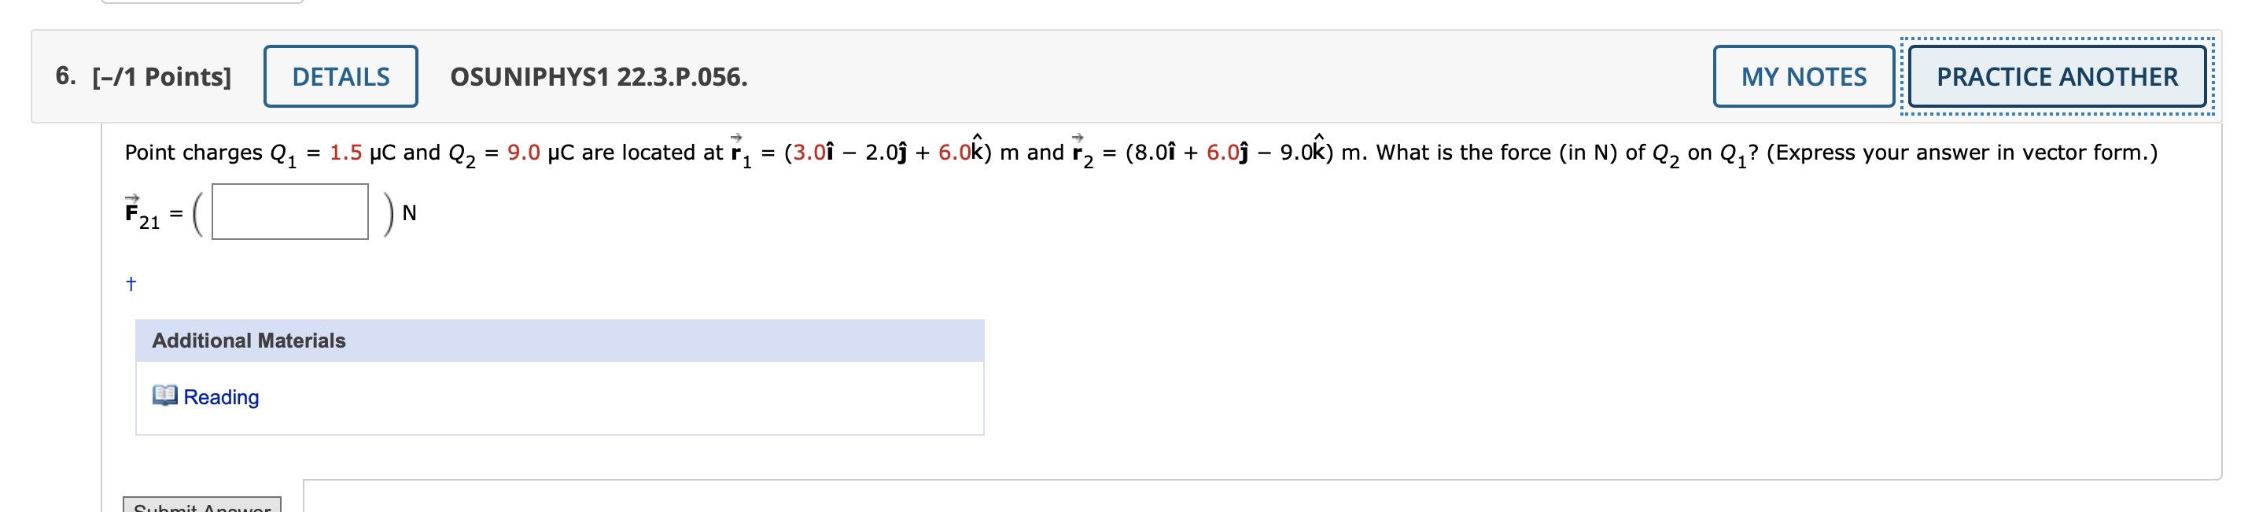Expand the DETAILS section for question 6
This screenshot has height=512, width=2248.
coord(341,77)
